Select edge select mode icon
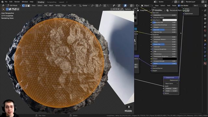 (26, 6)
